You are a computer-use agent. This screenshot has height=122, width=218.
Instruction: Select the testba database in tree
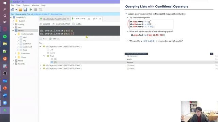[x=21, y=30]
